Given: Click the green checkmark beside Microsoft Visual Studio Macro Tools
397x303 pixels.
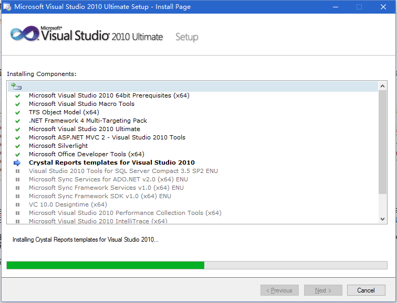Looking at the screenshot, I should point(17,104).
